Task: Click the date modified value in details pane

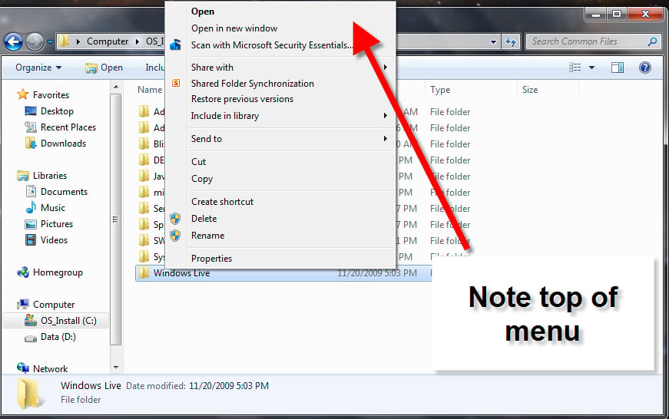Action: [229, 386]
